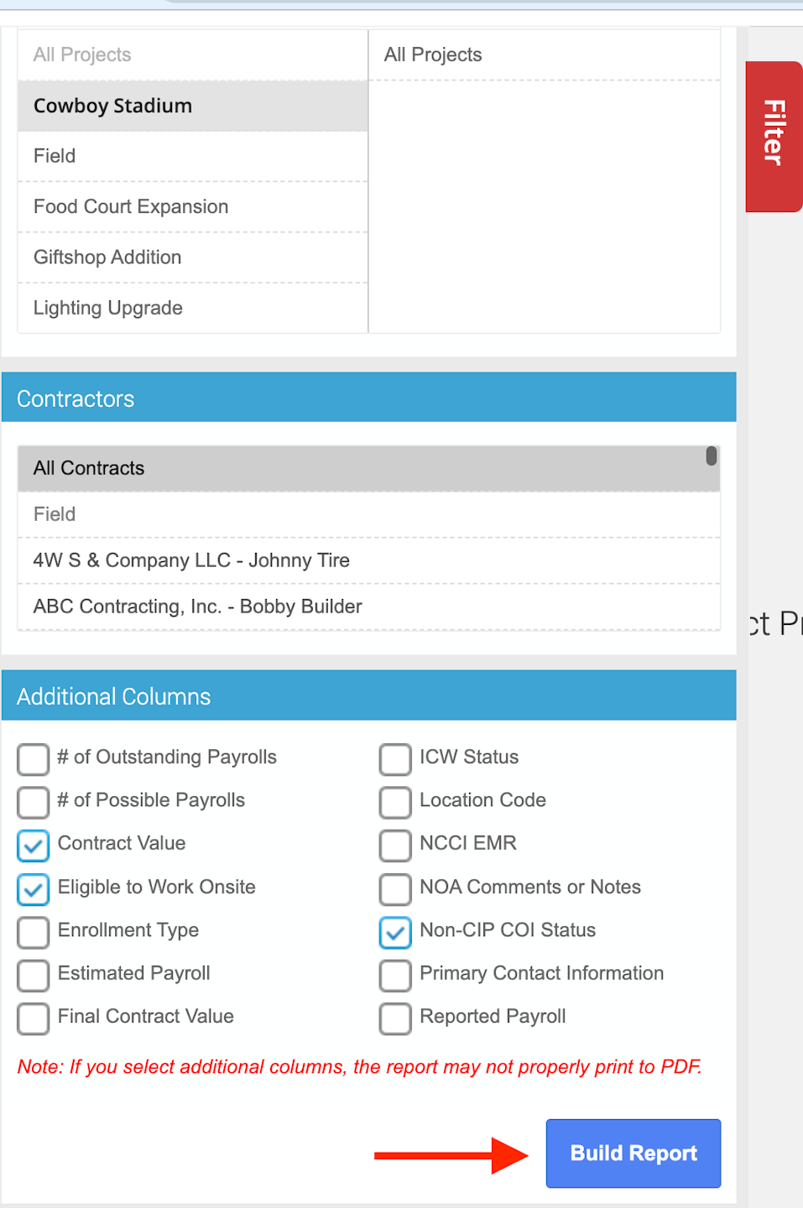Click the Build Report button
Viewport: 803px width, 1208px height.
pyautogui.click(x=633, y=1153)
